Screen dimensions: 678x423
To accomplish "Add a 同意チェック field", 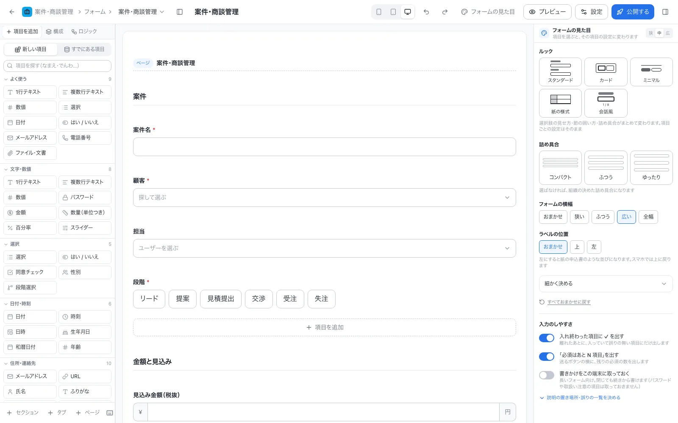I will pyautogui.click(x=30, y=272).
